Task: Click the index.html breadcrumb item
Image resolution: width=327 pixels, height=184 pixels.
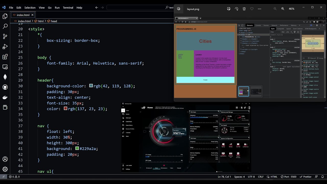Action: [22, 21]
